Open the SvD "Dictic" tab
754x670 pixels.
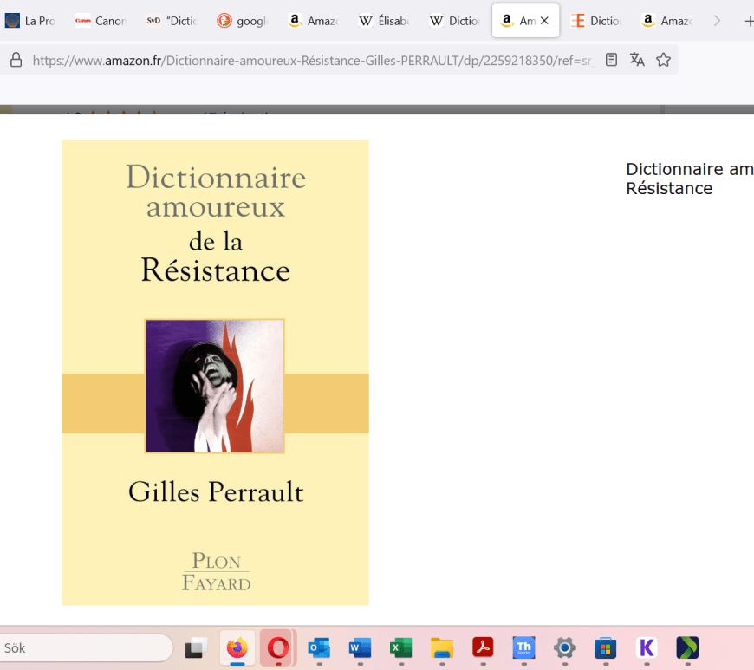click(x=172, y=21)
